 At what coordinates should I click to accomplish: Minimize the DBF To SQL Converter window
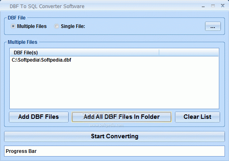(x=203, y=6)
